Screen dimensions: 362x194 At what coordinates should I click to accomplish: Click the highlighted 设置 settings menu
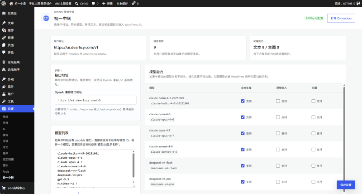click(17, 109)
